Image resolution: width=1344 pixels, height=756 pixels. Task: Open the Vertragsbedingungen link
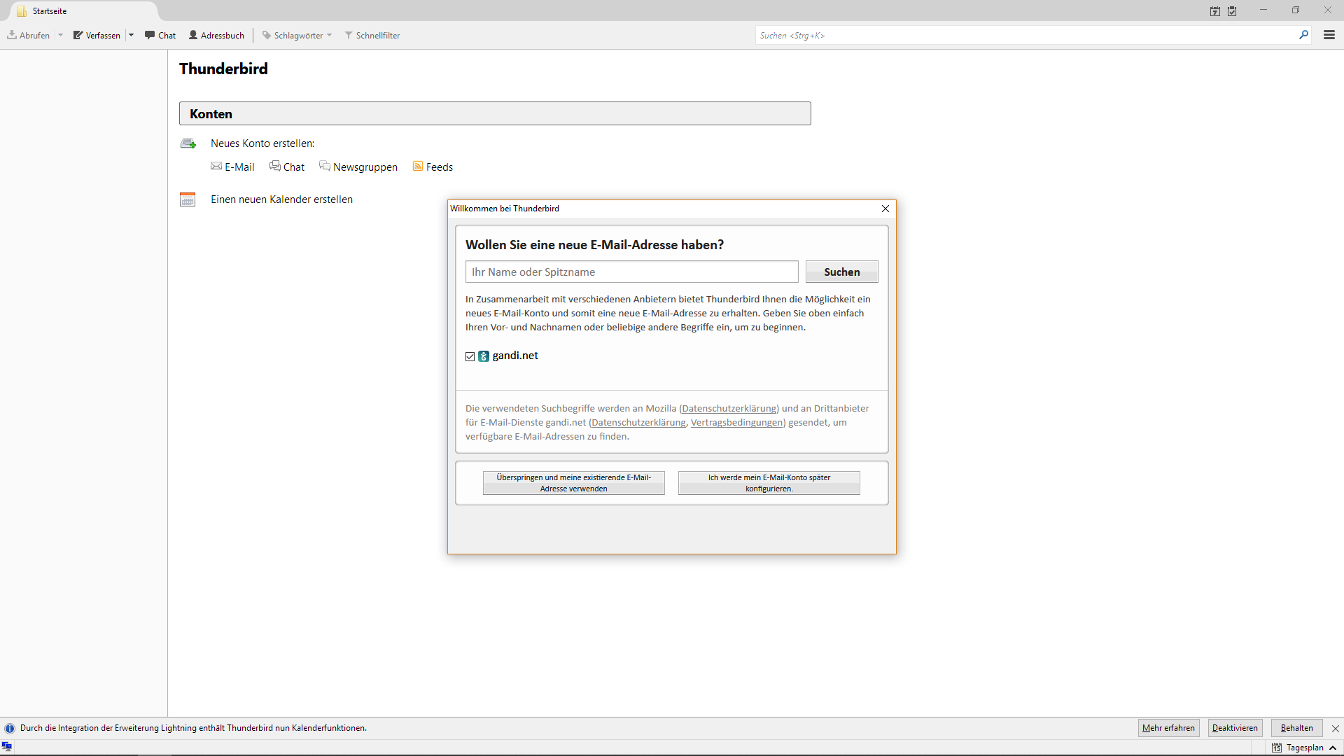(736, 422)
